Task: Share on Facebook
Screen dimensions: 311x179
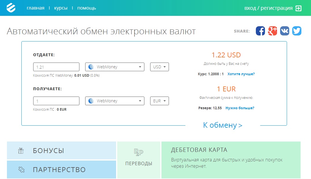Action: (260, 31)
